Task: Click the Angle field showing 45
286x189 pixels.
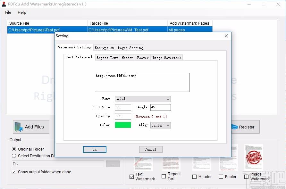Action: pos(161,107)
